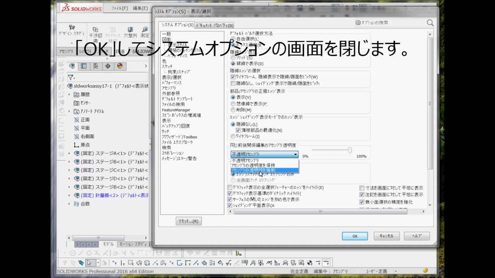The width and height of the screenshot is (495, 278).
Task: Select パフォーマンス in the options category list
Action: pyautogui.click(x=172, y=83)
